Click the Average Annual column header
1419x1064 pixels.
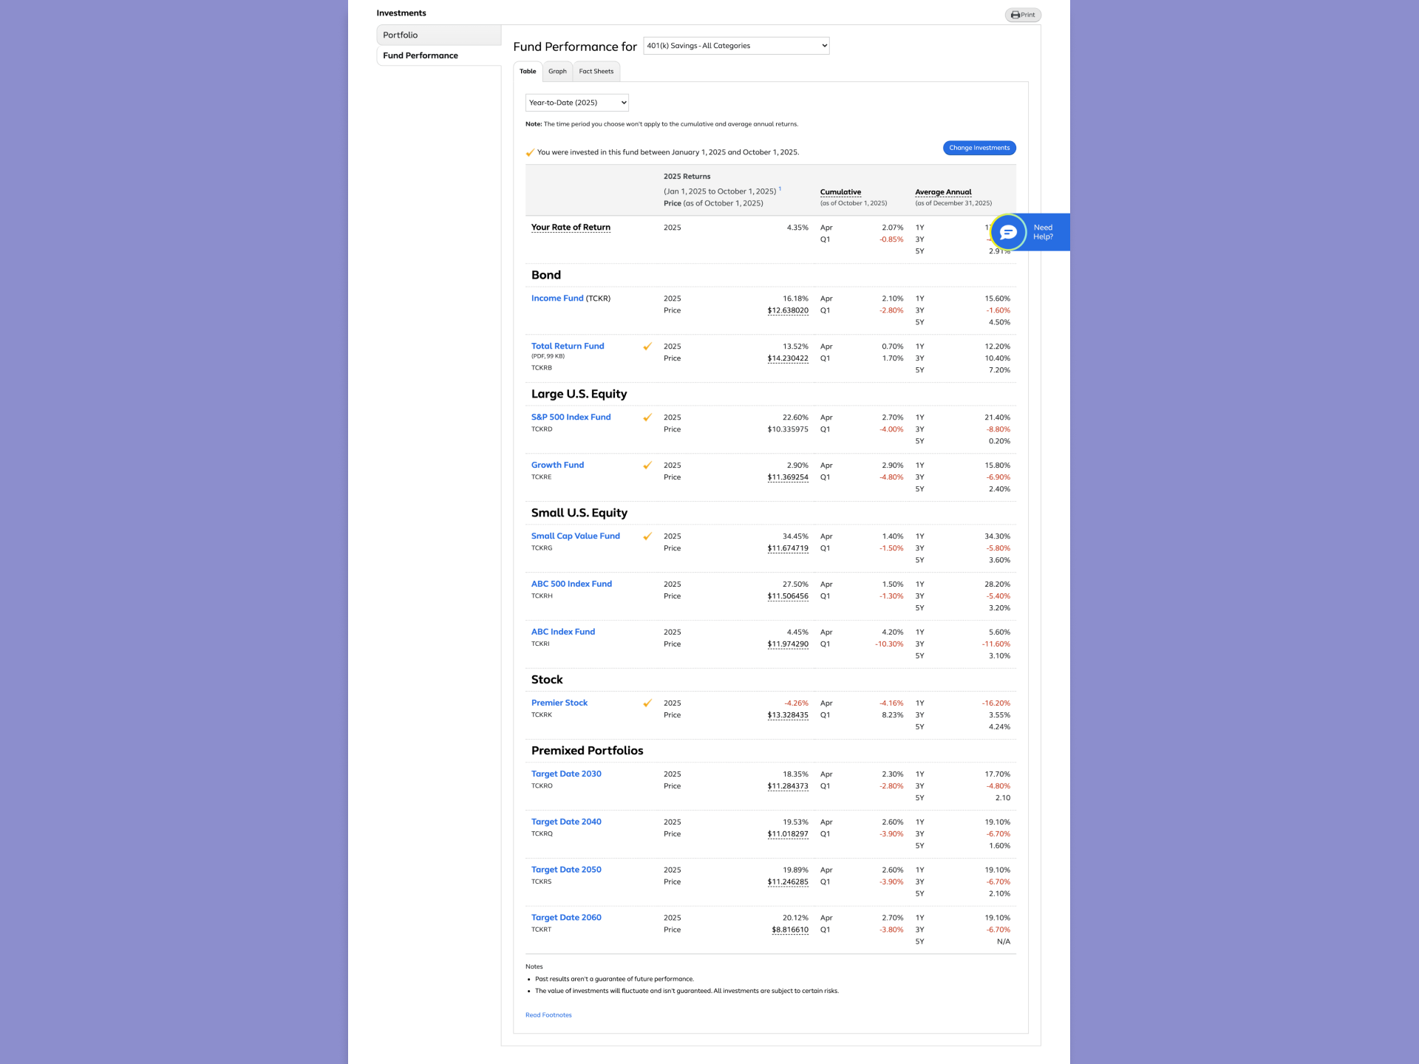[943, 192]
